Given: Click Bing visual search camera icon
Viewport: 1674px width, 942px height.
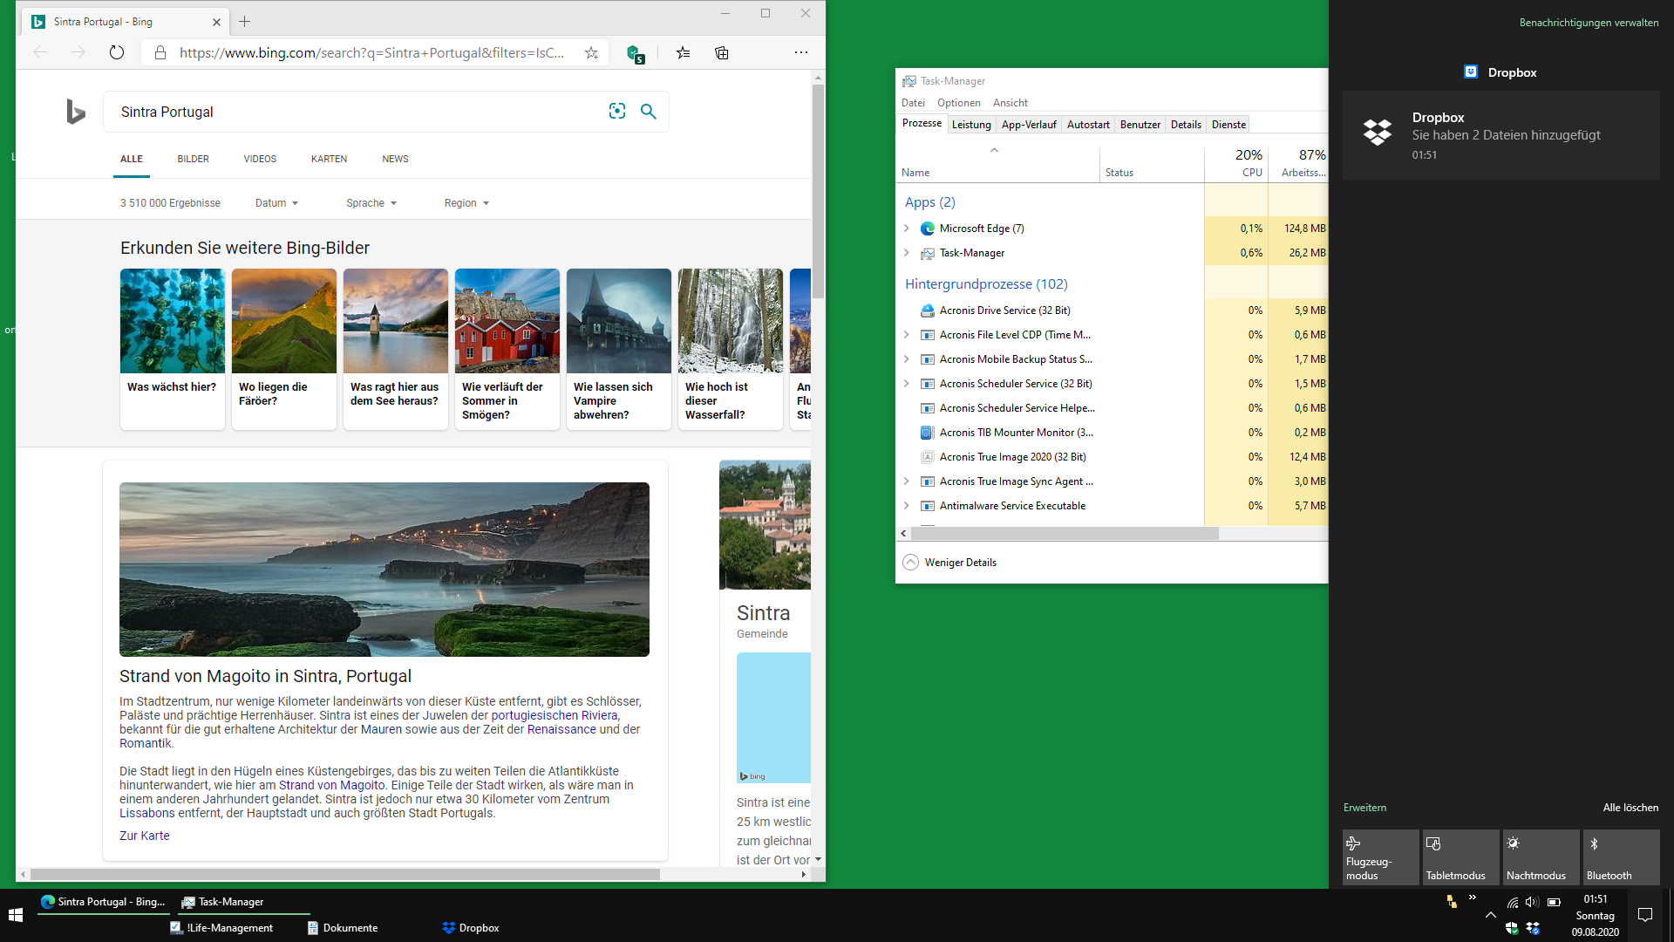Looking at the screenshot, I should 617,111.
